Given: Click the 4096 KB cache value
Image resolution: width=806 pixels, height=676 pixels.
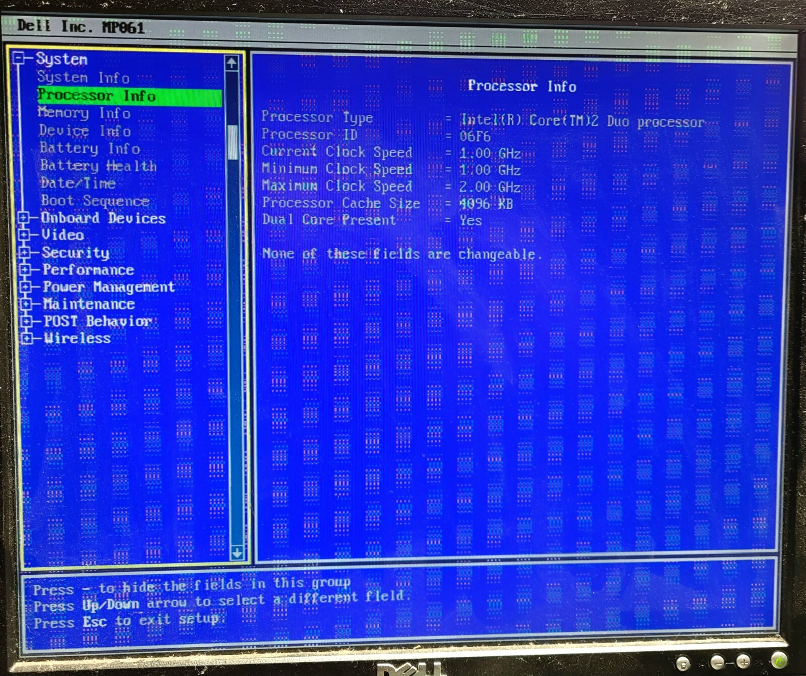Looking at the screenshot, I should pos(486,204).
